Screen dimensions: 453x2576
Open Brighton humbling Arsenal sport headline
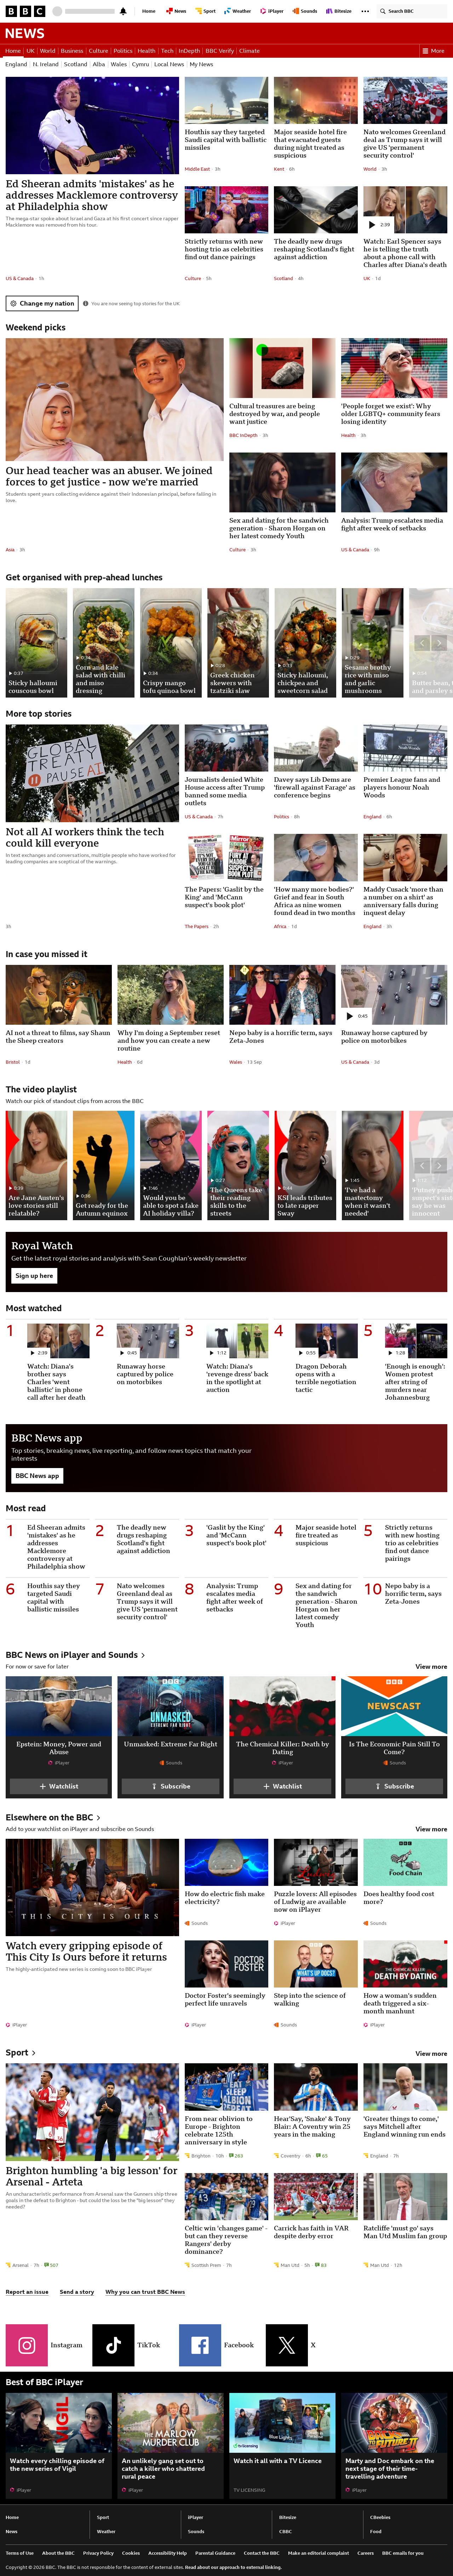[x=92, y=2175]
